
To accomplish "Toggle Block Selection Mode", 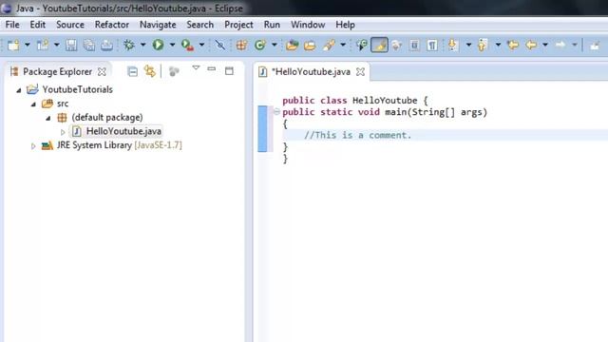I will 414,46.
